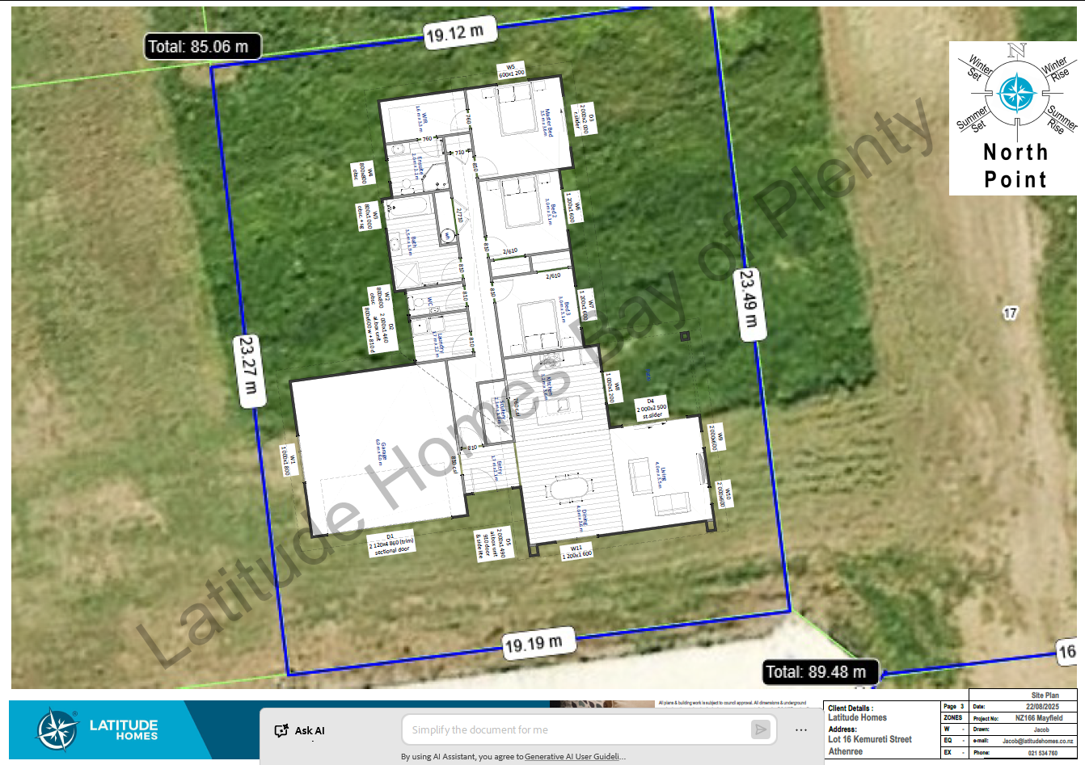Select the 19.19 m boundary dimension

pyautogui.click(x=538, y=644)
